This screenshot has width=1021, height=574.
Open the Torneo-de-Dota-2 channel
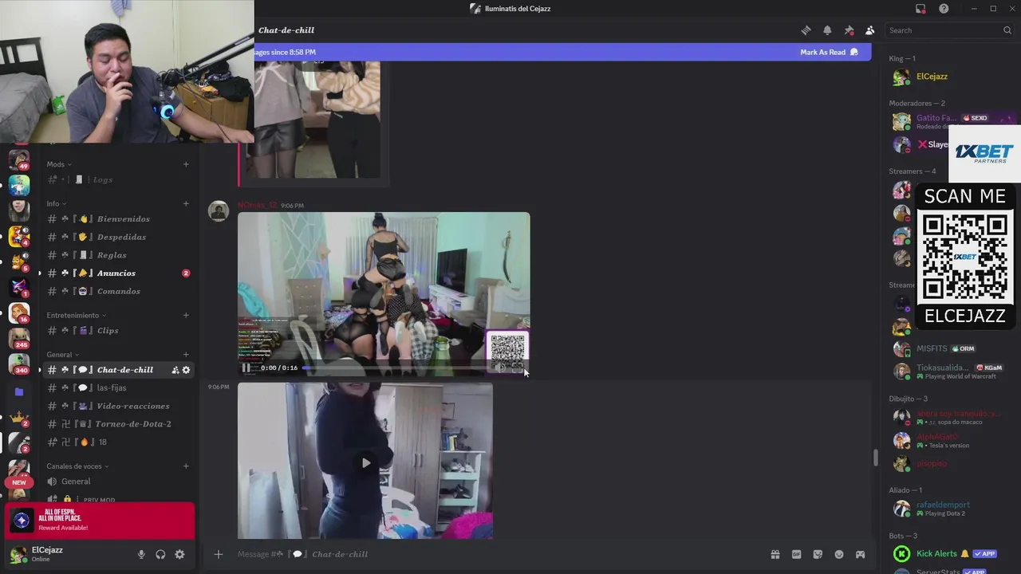118,423
